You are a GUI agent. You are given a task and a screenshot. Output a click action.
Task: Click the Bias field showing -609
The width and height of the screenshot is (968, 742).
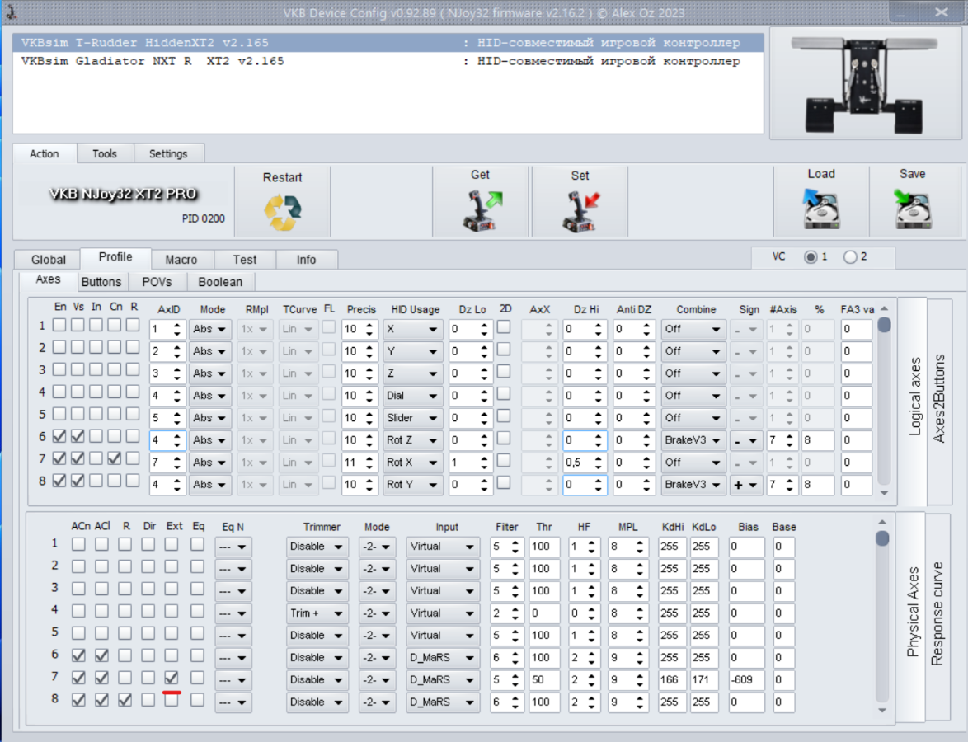(x=747, y=680)
